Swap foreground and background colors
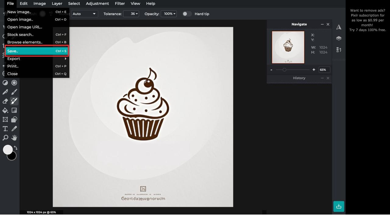This screenshot has width=390, height=219. [16, 148]
